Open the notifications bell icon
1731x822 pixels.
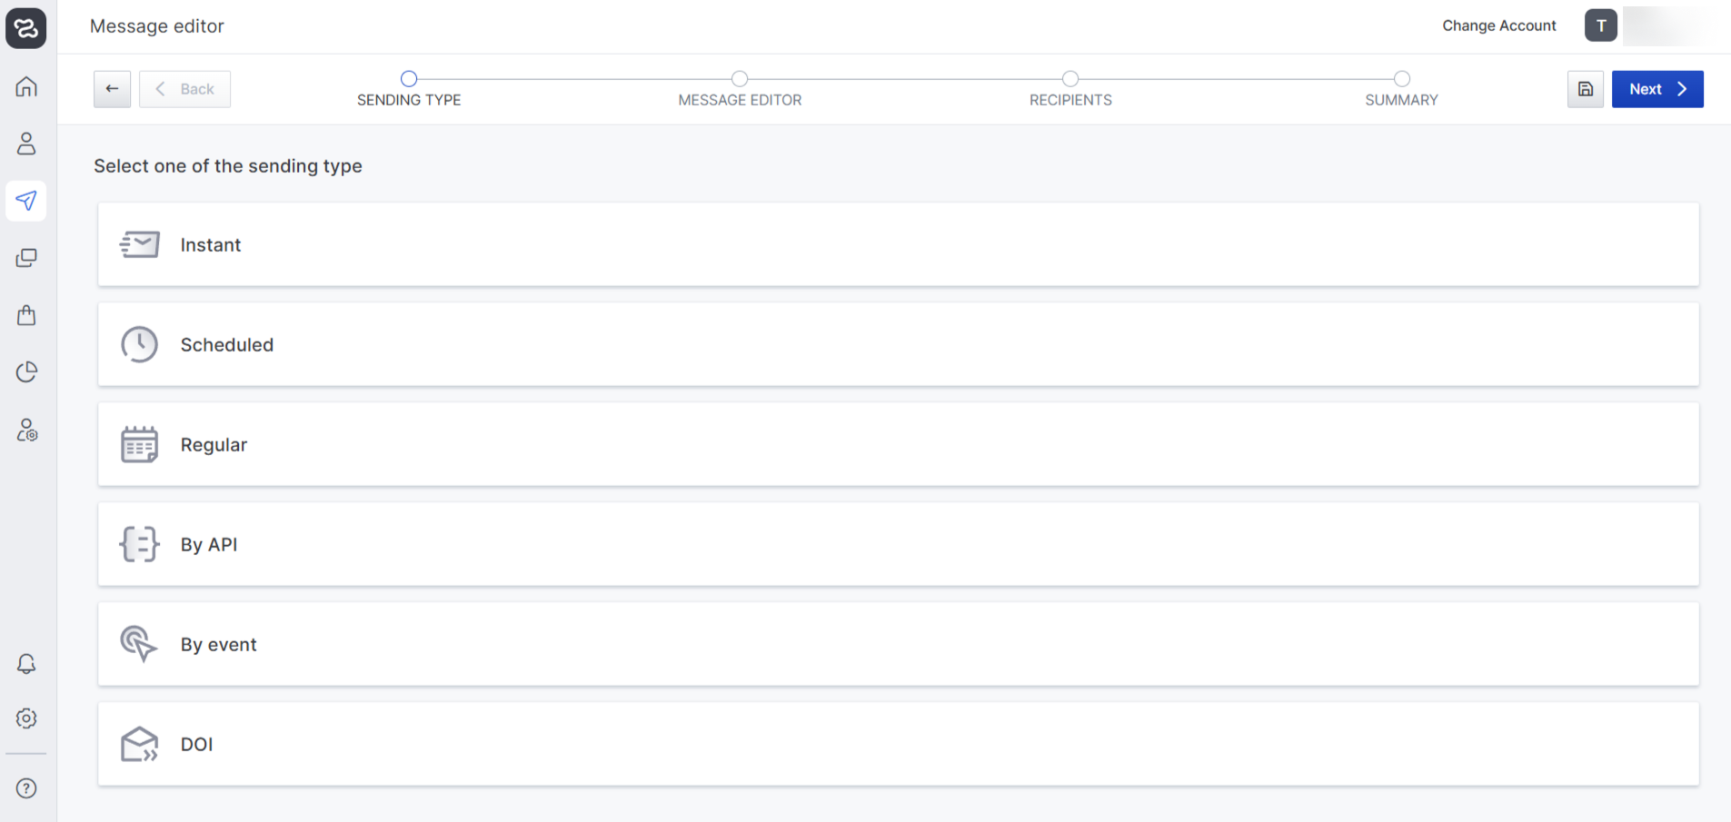pos(26,664)
